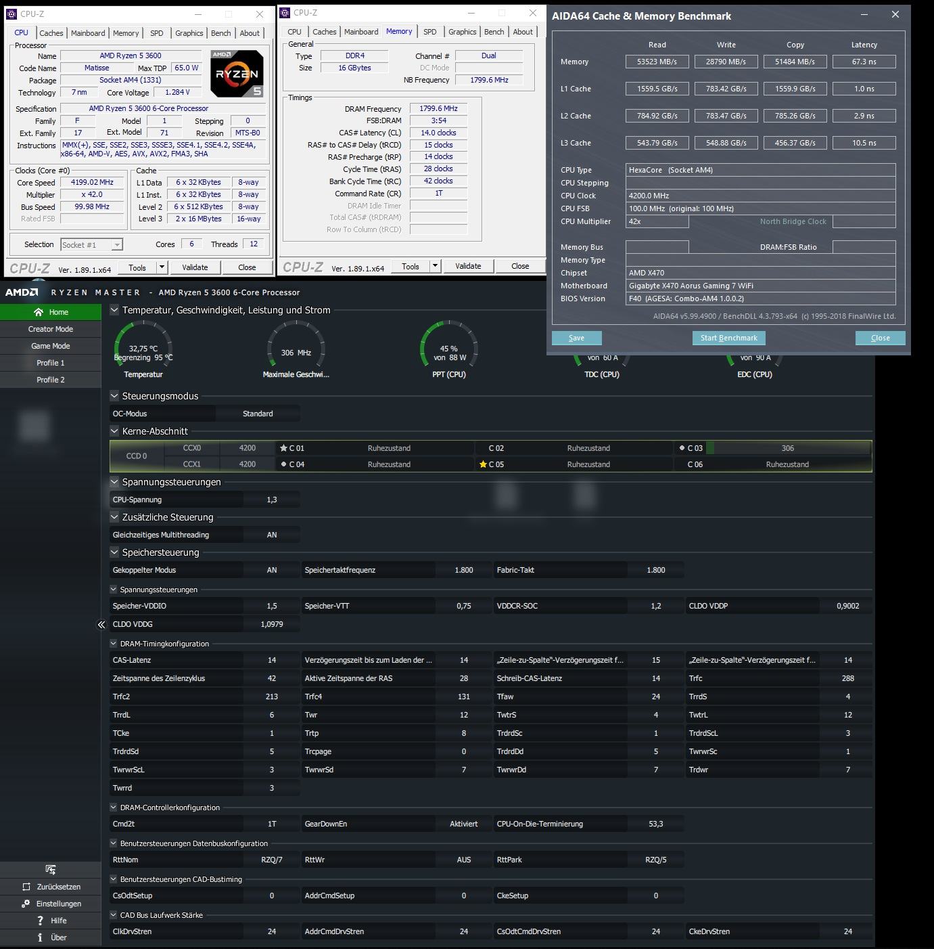Select Game Mode in Ryzen Master sidebar
The image size is (934, 949).
pyautogui.click(x=51, y=346)
